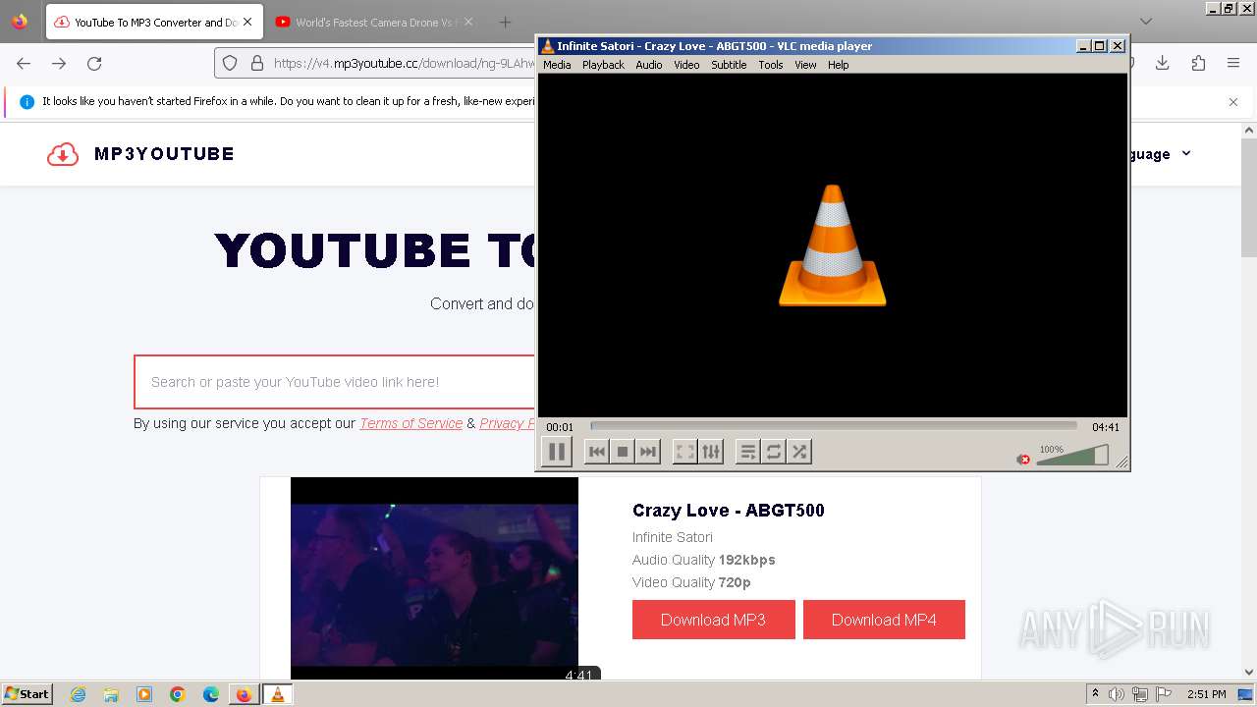The image size is (1257, 707).
Task: Click the Download MP4 button
Action: (x=884, y=620)
